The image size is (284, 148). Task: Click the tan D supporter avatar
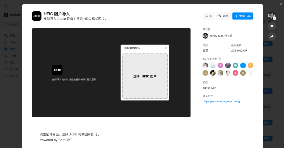[205, 73]
